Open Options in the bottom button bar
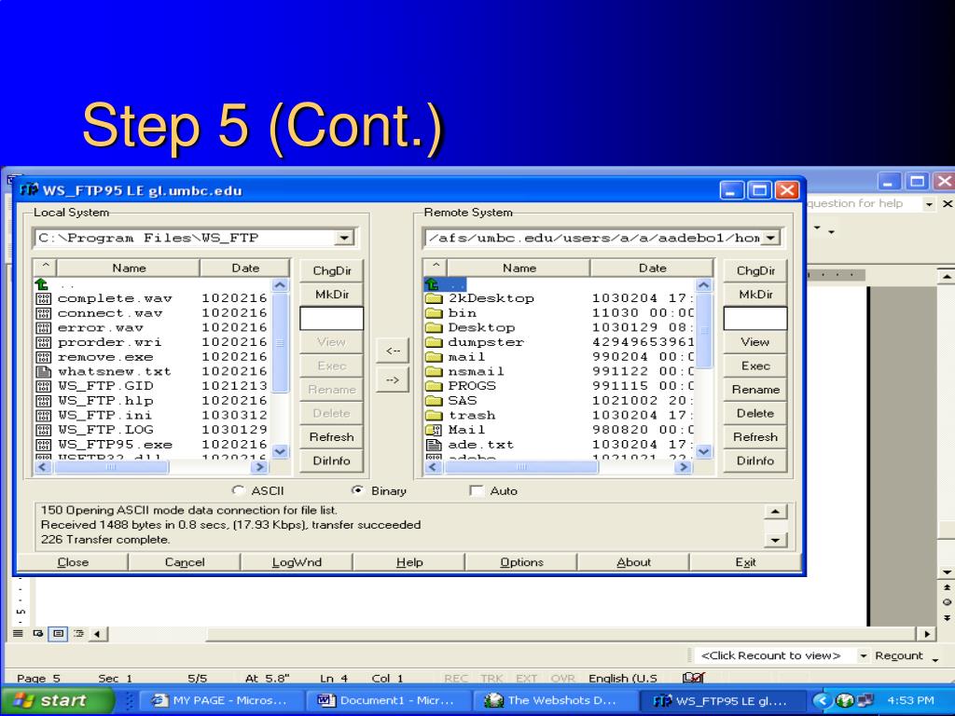 point(521,562)
